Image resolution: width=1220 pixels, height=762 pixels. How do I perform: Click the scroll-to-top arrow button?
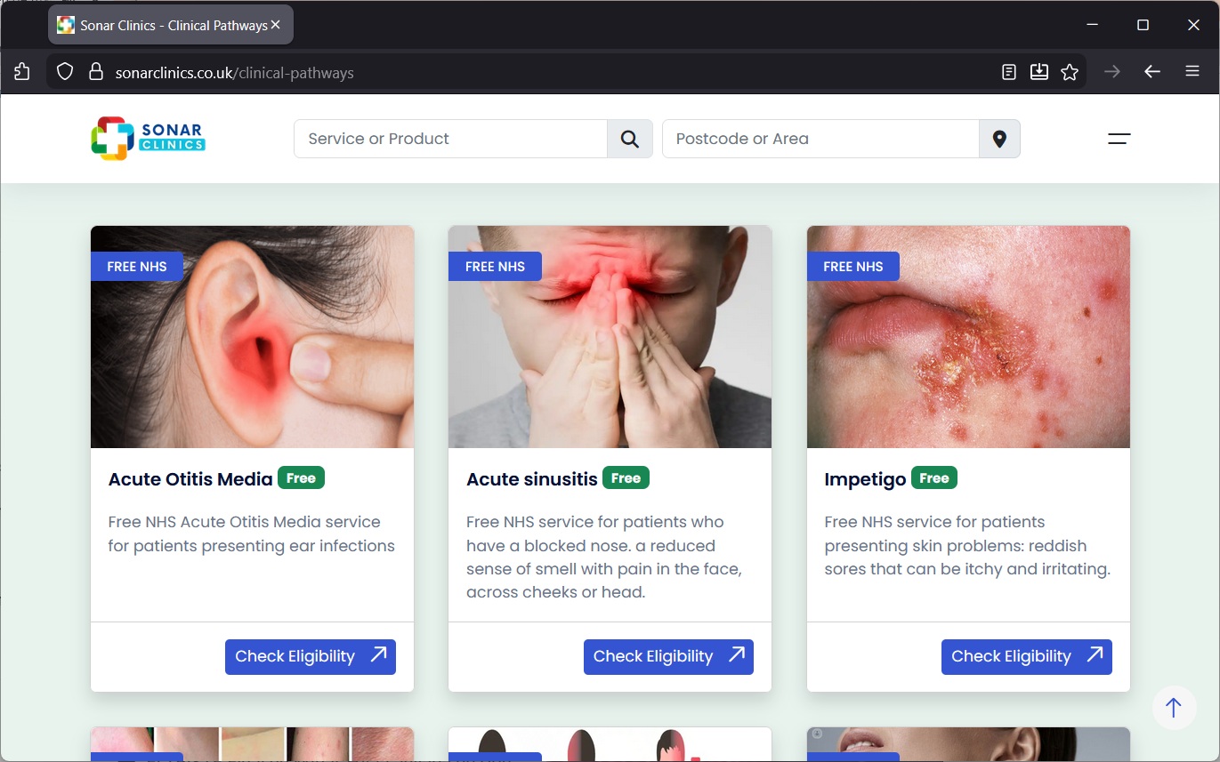pos(1173,708)
